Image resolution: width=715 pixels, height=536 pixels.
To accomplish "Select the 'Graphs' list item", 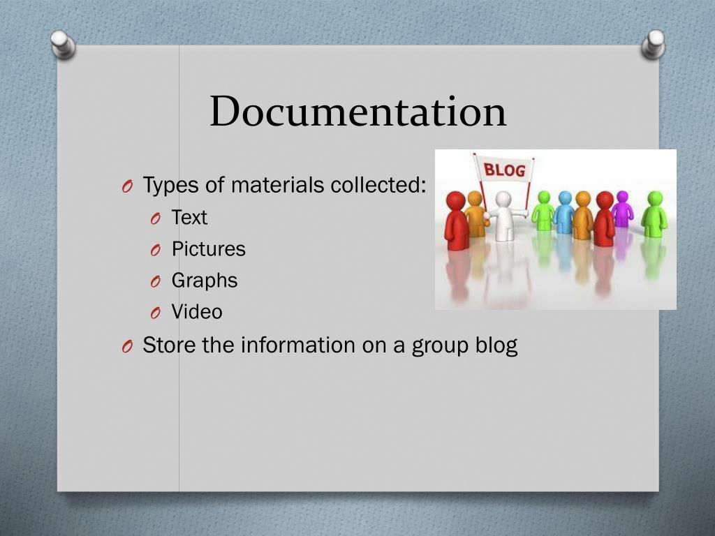I will pos(205,281).
